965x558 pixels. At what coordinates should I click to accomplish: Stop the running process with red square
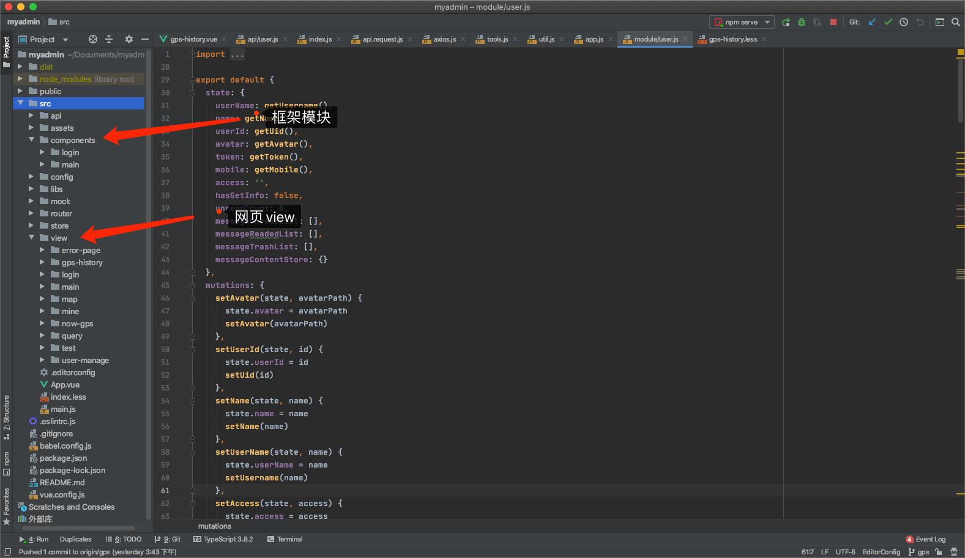(833, 22)
